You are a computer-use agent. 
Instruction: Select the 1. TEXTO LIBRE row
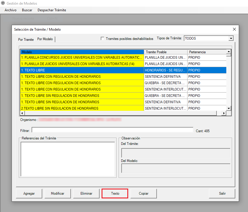(123, 70)
